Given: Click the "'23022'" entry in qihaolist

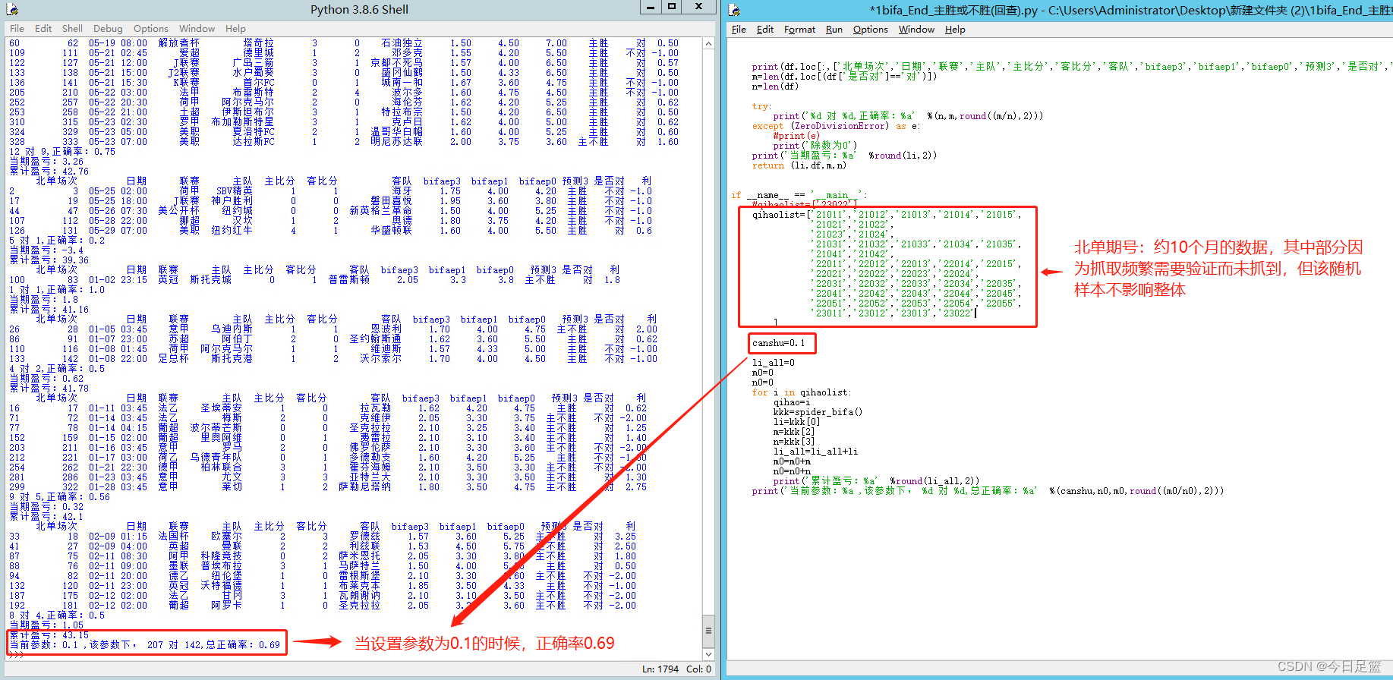Looking at the screenshot, I should coord(957,313).
